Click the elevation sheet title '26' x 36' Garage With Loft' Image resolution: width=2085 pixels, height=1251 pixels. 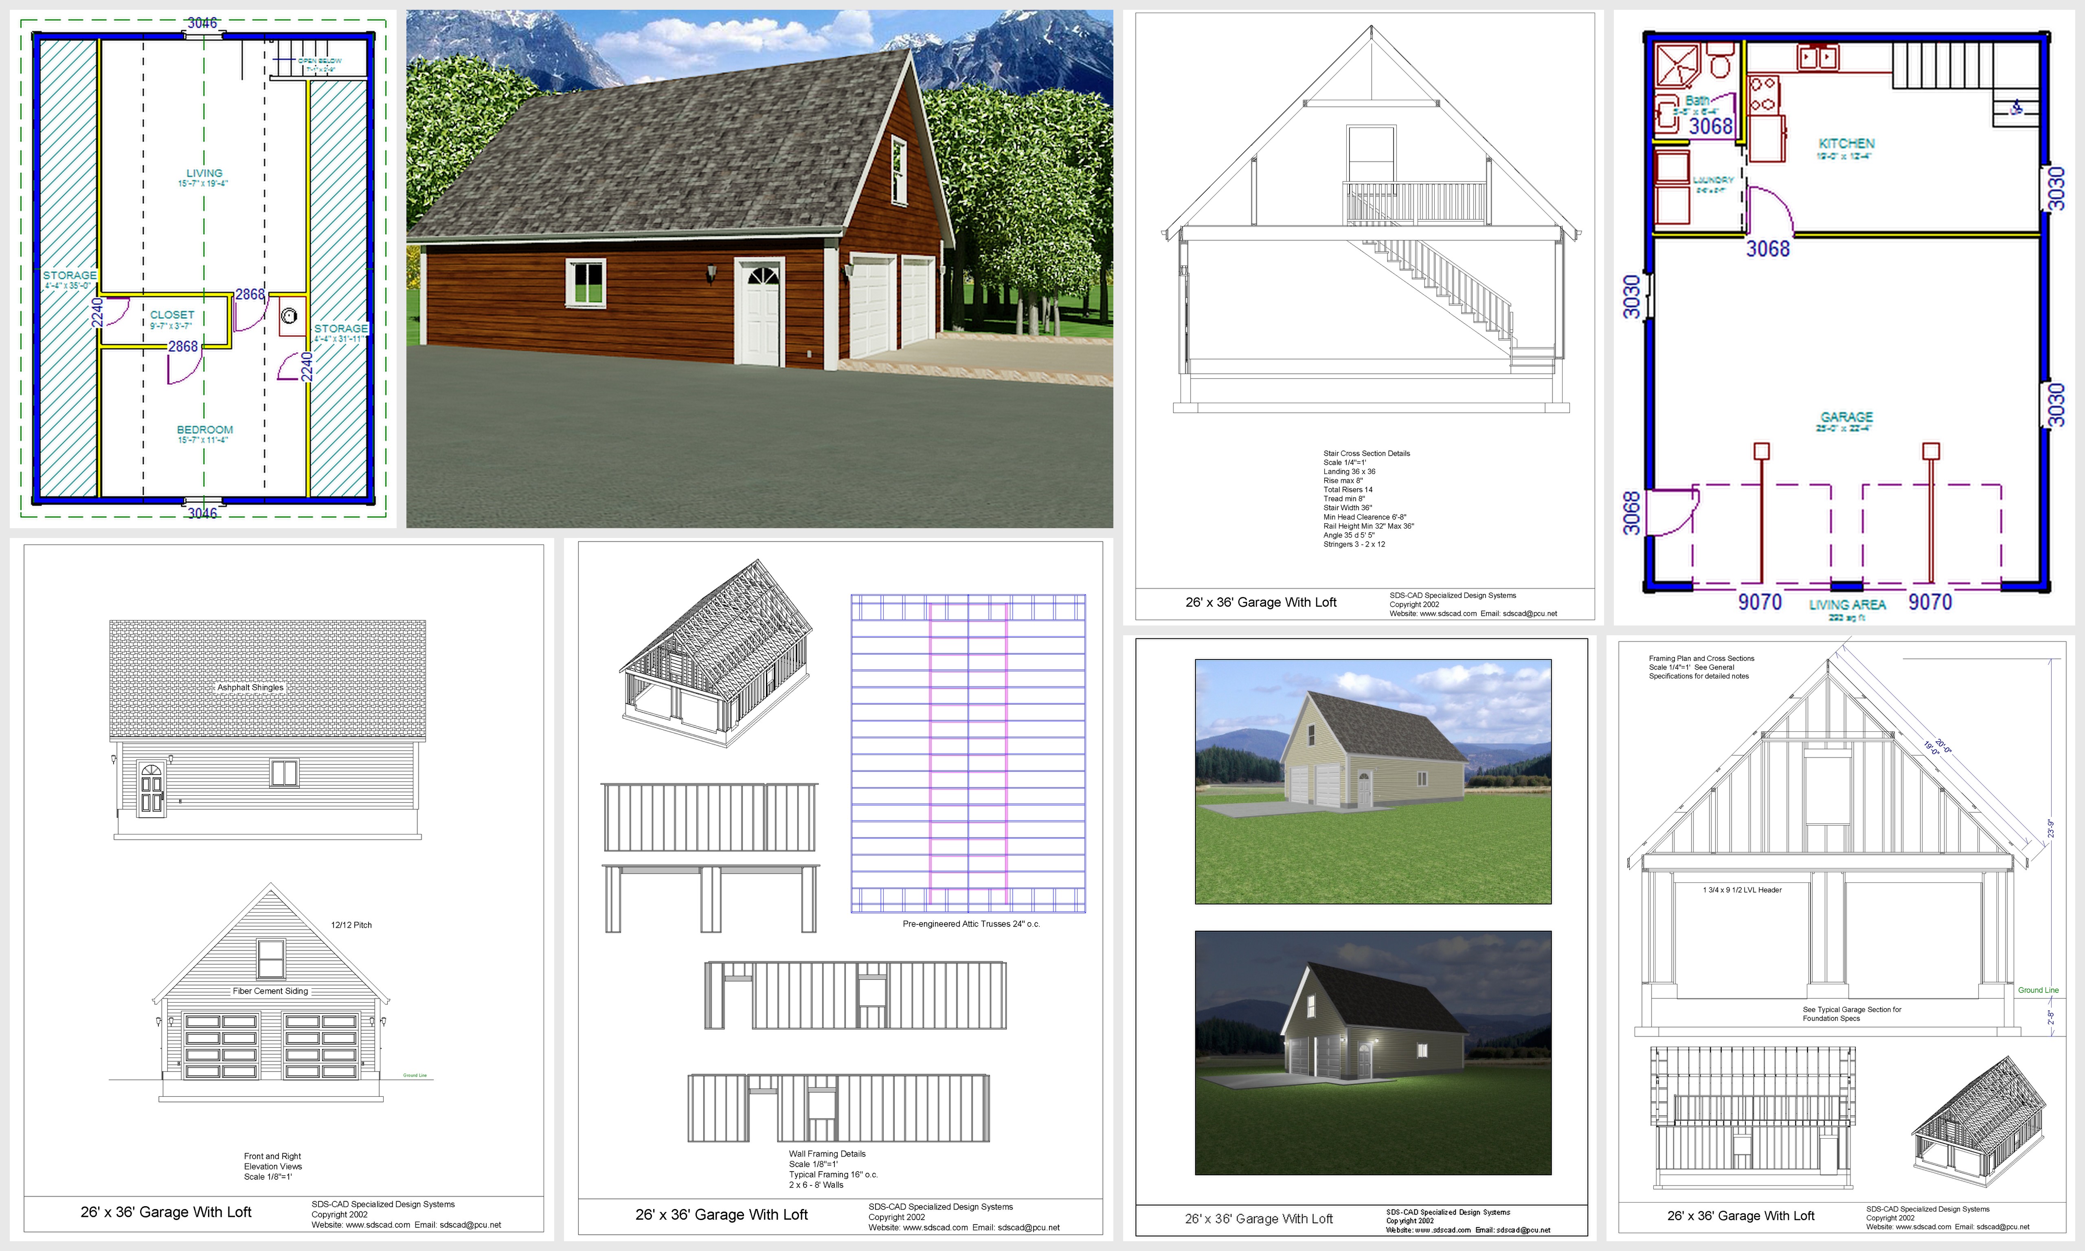click(x=166, y=1212)
